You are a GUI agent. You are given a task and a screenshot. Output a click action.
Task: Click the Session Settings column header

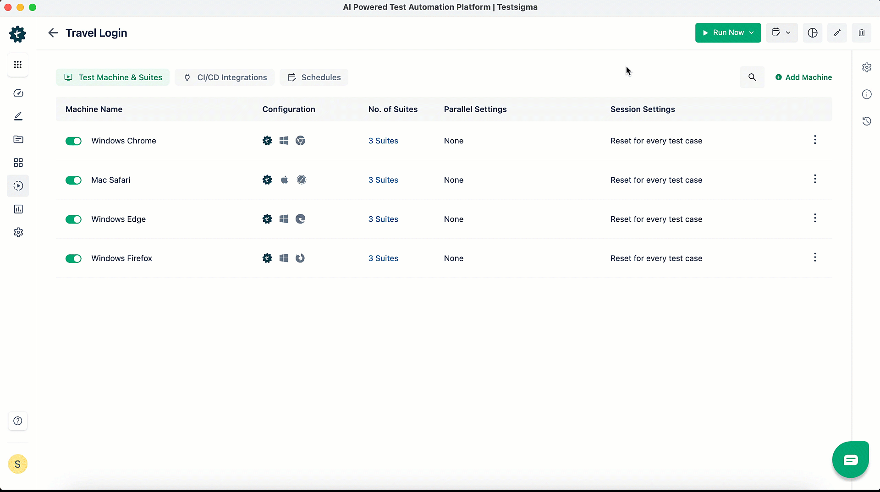643,109
